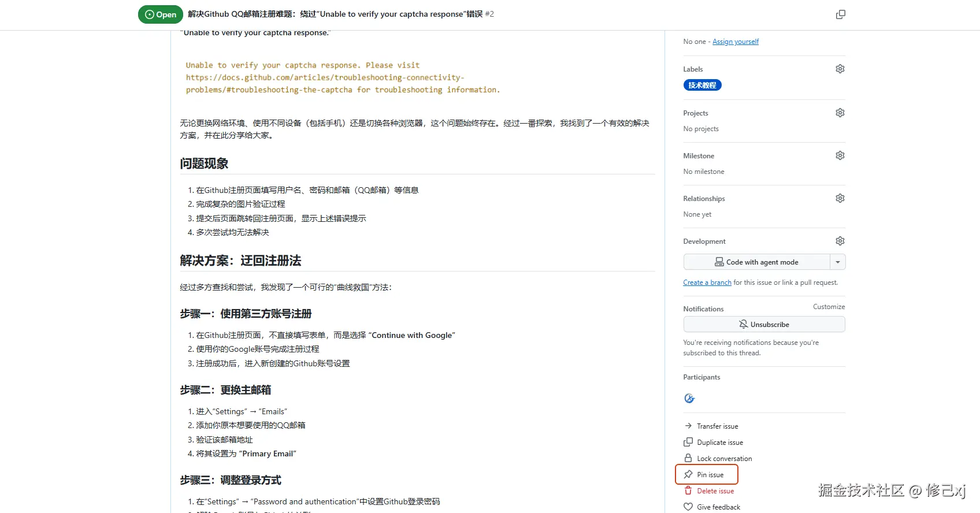Click list item 添加你原本想要使用的QQ邮箱
Viewport: 980px width, 513px height.
[x=250, y=425]
